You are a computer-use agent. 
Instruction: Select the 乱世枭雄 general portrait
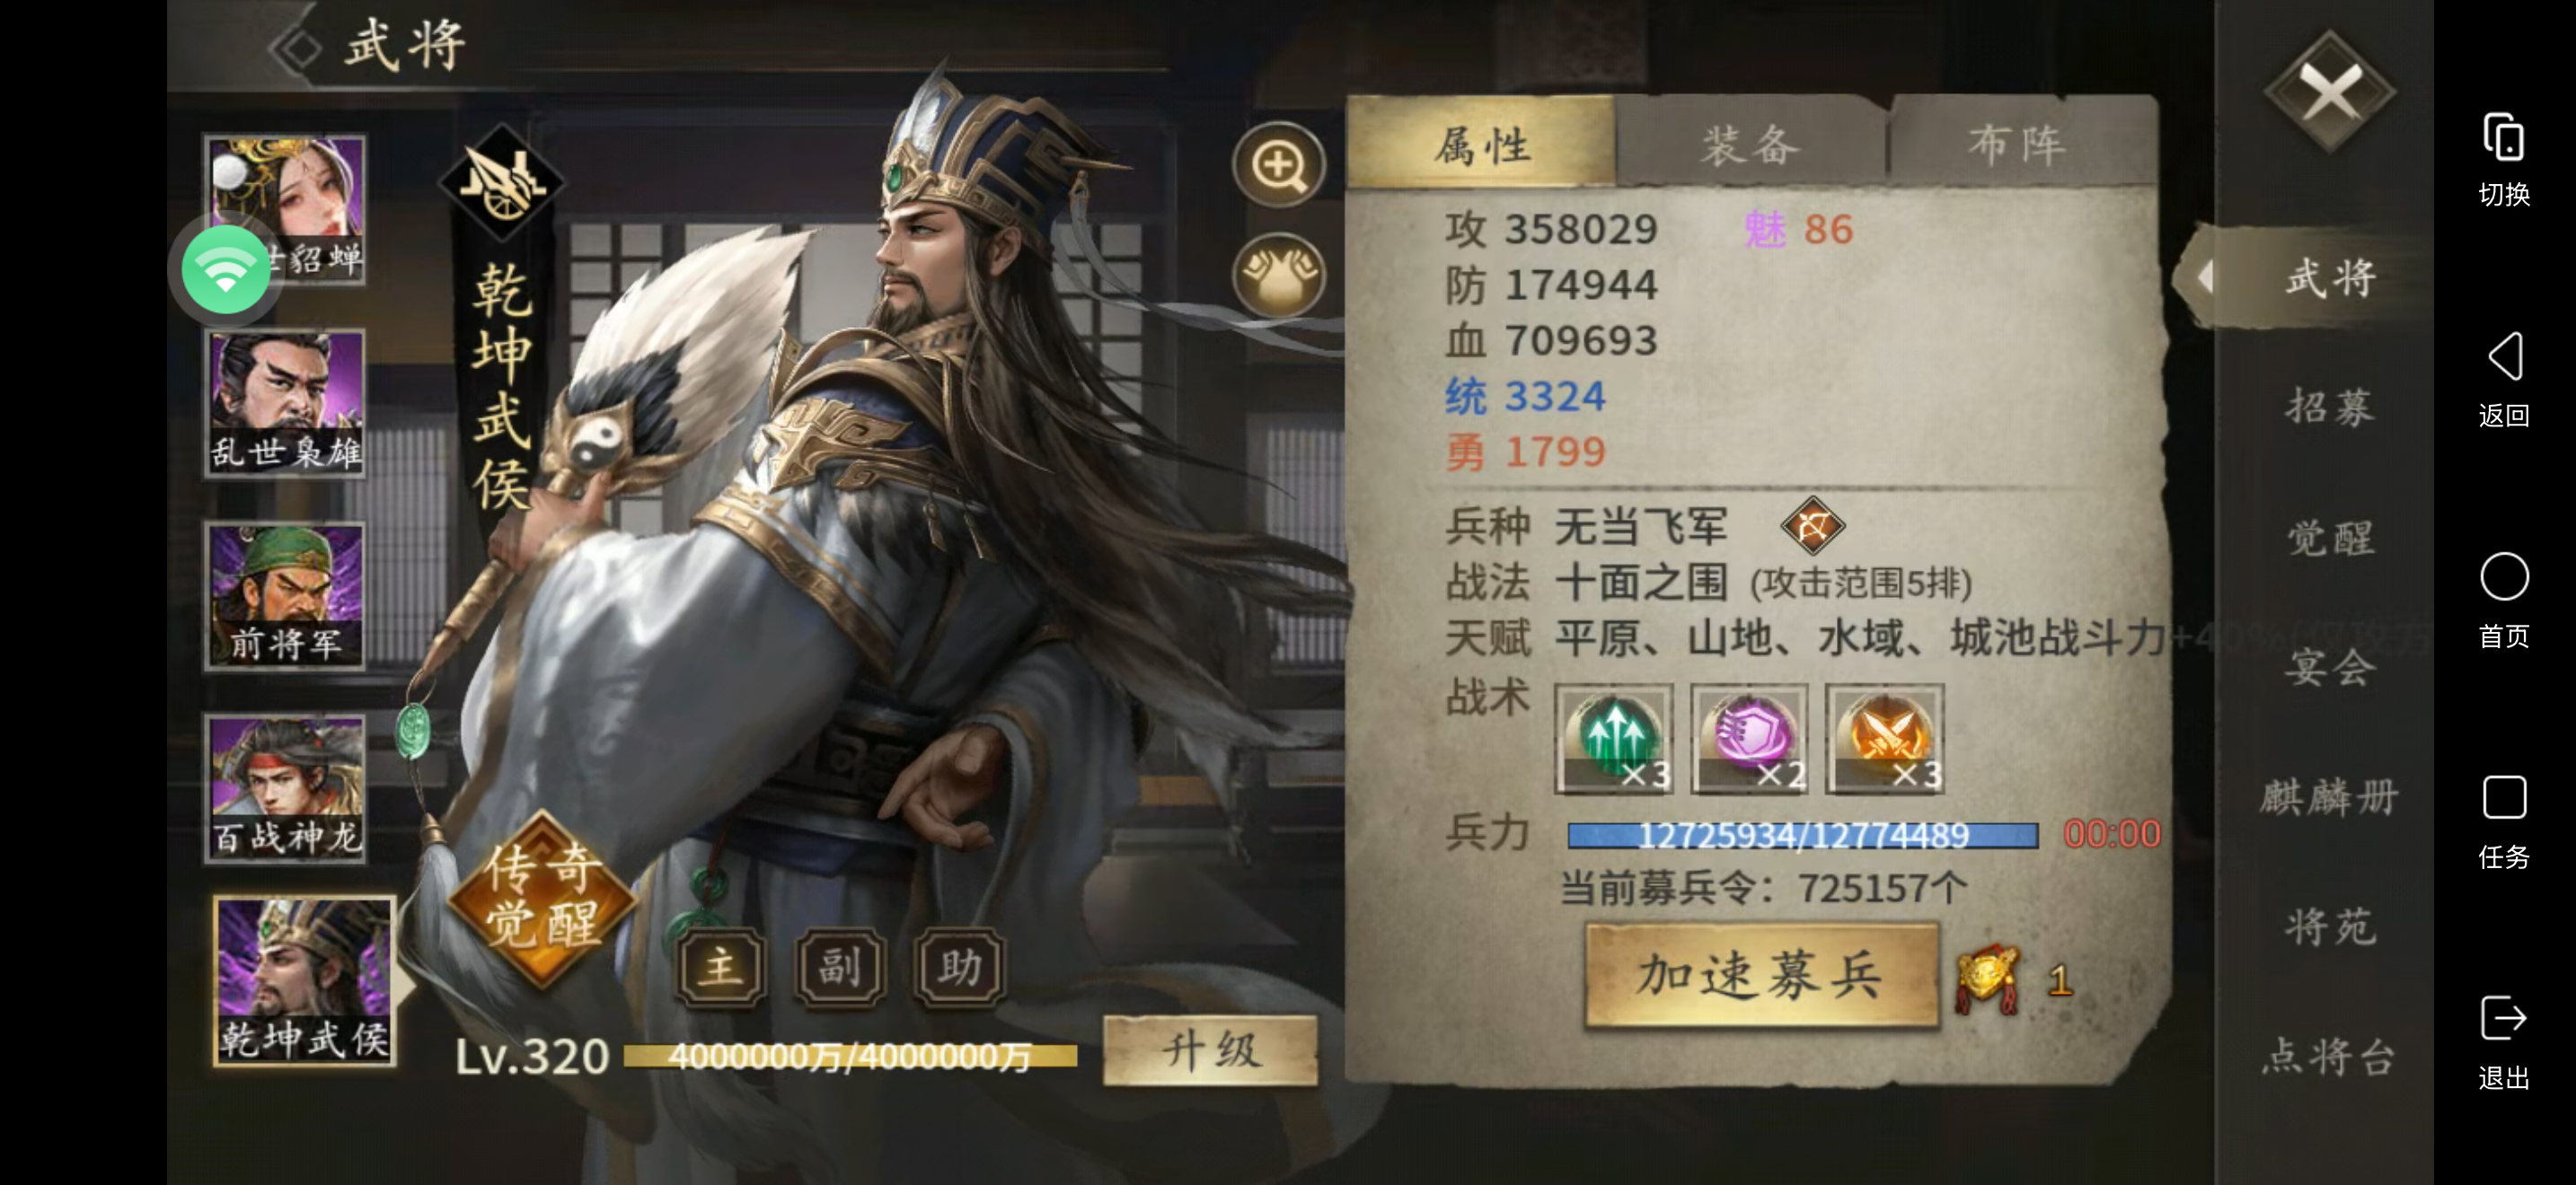[285, 404]
